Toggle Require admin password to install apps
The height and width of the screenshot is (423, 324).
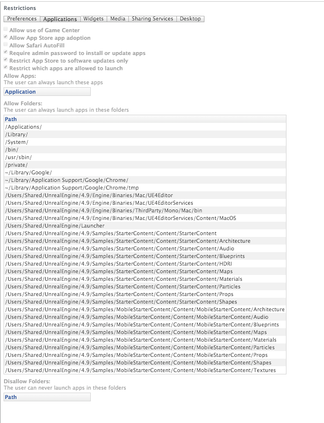coord(6,52)
